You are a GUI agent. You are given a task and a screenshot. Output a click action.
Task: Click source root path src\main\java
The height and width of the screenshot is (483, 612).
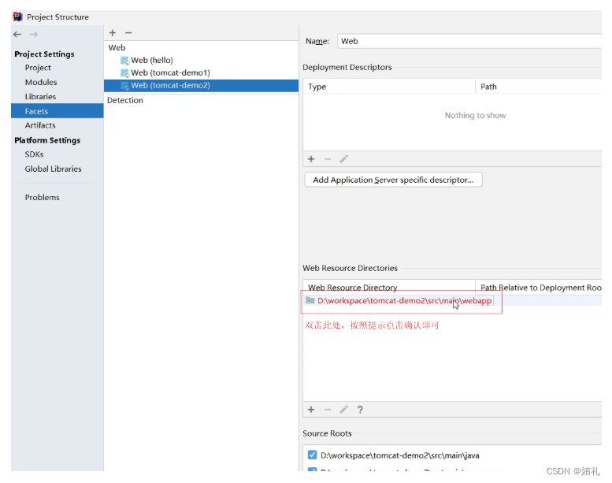click(399, 455)
